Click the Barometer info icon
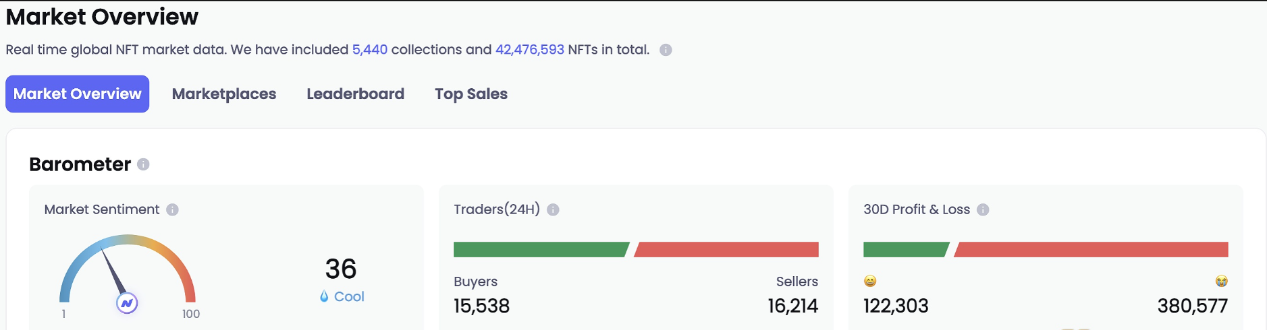The width and height of the screenshot is (1267, 330). tap(143, 164)
